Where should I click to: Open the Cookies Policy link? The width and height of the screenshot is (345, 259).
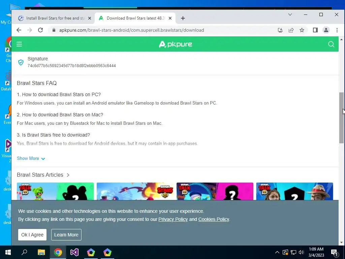pos(214,219)
